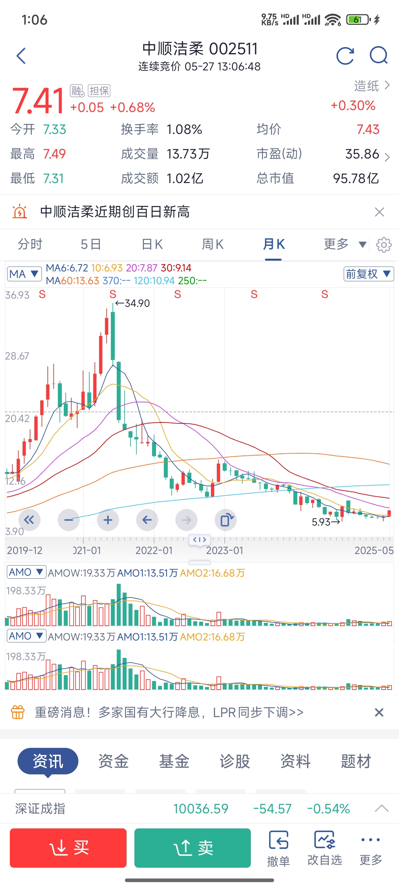The height and width of the screenshot is (888, 399).
Task: Select the 月K chart tab
Action: click(274, 244)
